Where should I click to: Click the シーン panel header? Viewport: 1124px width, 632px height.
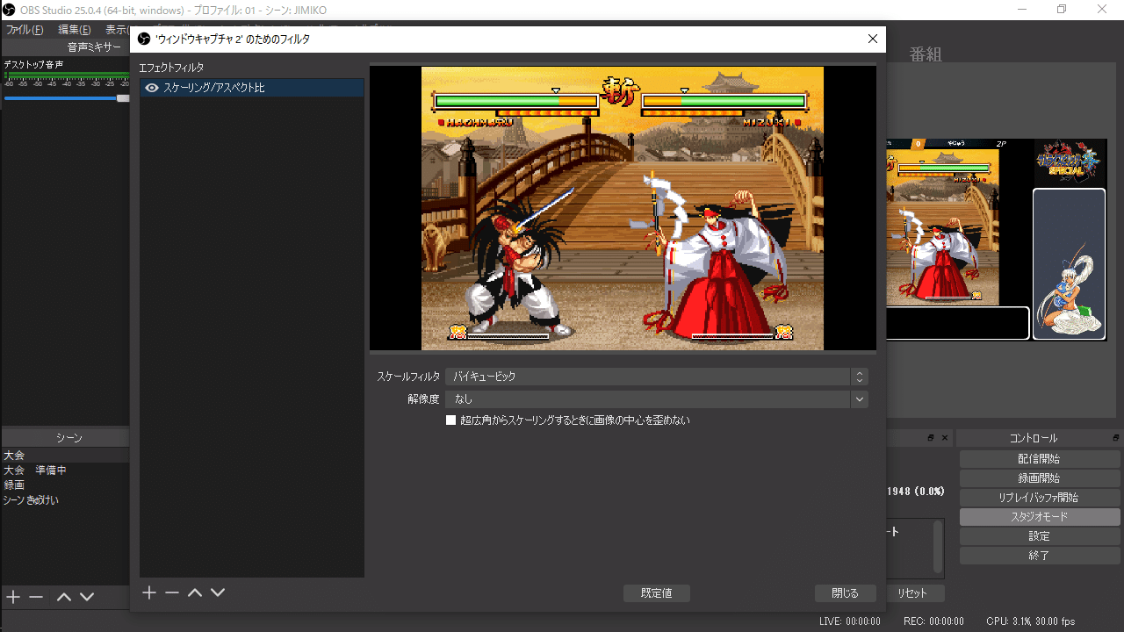69,438
